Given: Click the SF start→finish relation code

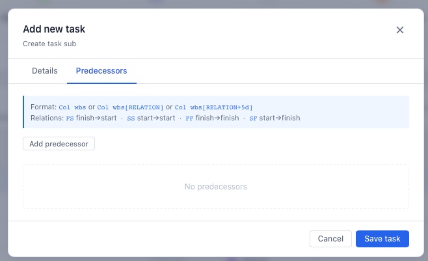Looking at the screenshot, I should pyautogui.click(x=253, y=118).
